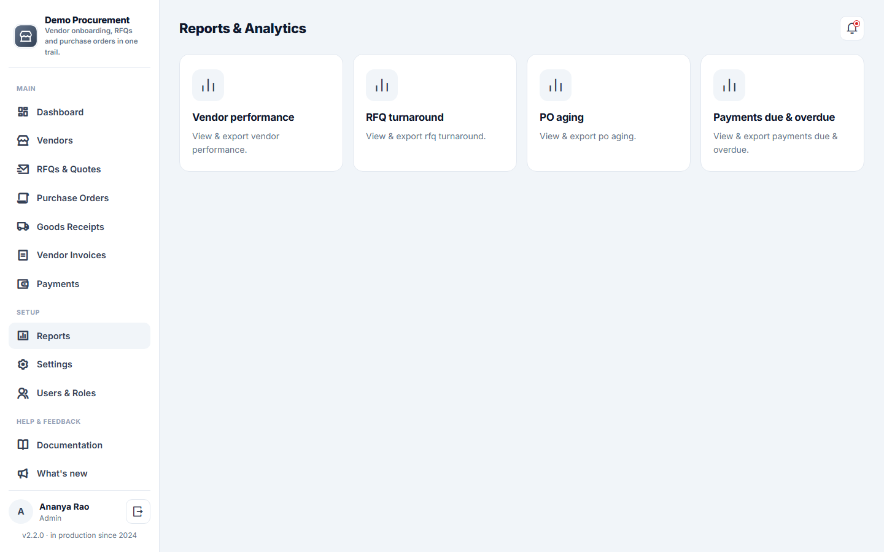Click the Demo Procurement storefront logo icon
Screen dimensions: 884x552
(26, 36)
